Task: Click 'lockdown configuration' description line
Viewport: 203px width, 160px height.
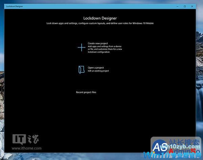Action: click(x=99, y=52)
